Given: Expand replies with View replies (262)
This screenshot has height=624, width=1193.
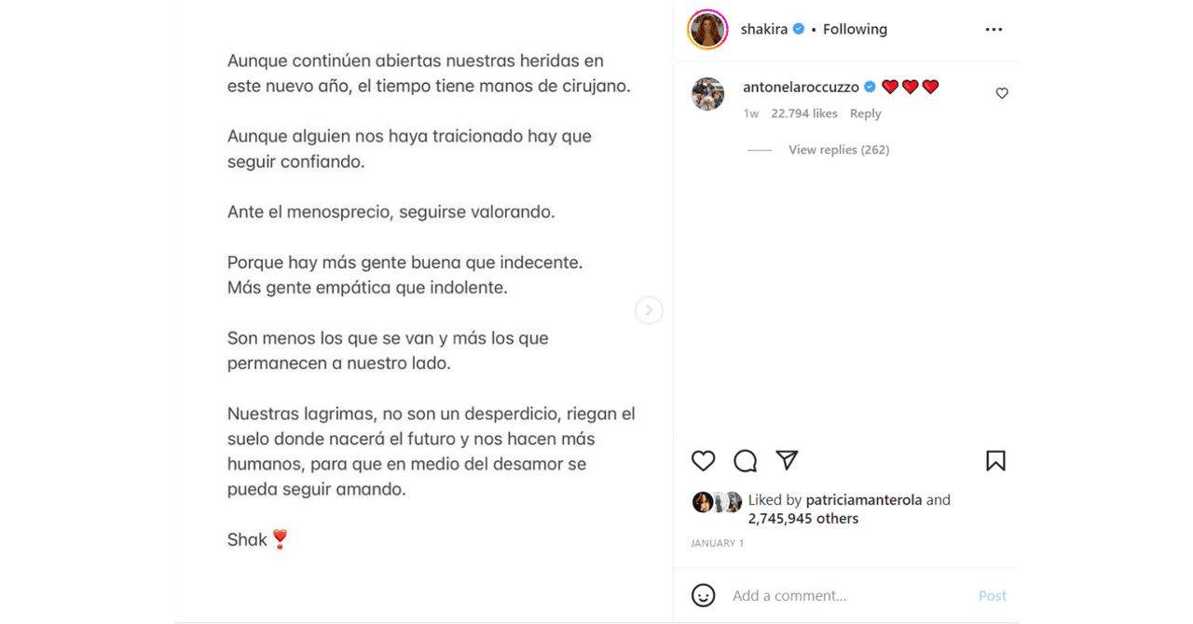Looking at the screenshot, I should (x=838, y=149).
